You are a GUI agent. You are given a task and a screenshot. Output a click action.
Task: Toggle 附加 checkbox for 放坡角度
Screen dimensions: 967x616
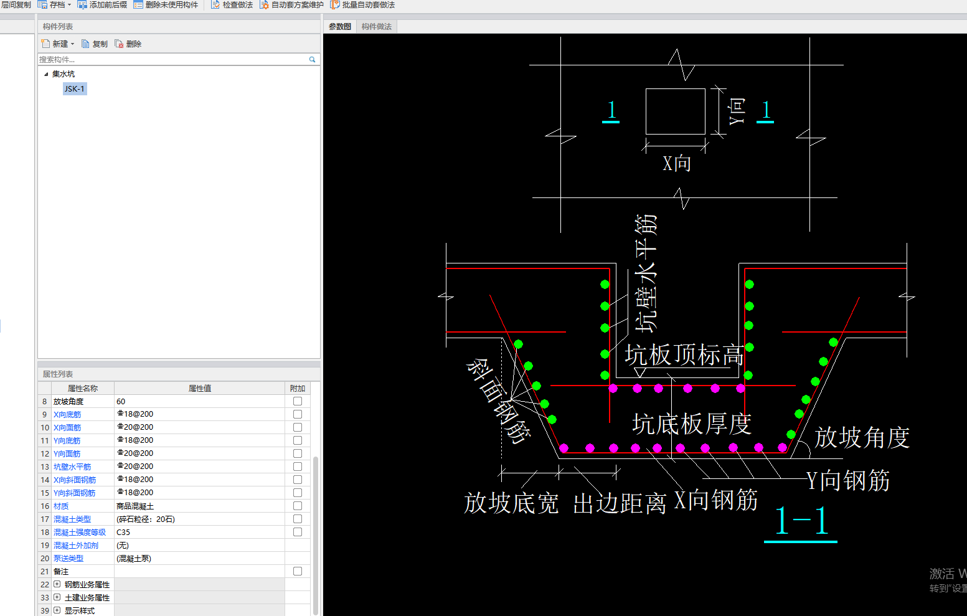(x=298, y=402)
